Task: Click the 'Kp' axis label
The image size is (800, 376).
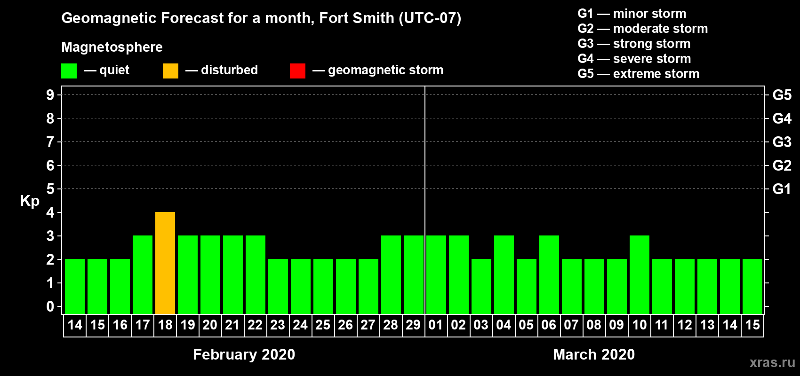Action: pos(30,201)
